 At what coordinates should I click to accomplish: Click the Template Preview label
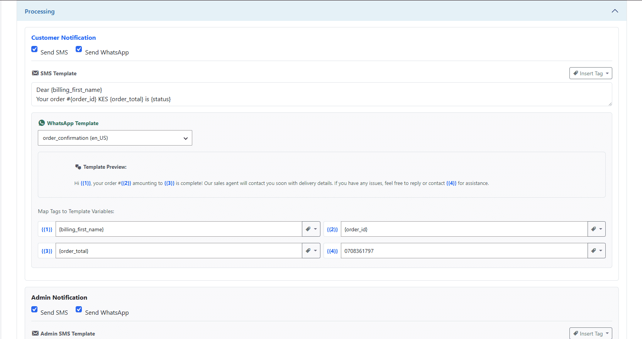[x=105, y=167]
